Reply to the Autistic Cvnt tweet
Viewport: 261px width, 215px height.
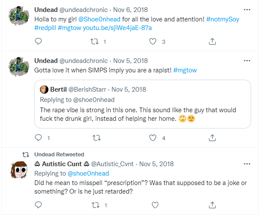coord(38,206)
